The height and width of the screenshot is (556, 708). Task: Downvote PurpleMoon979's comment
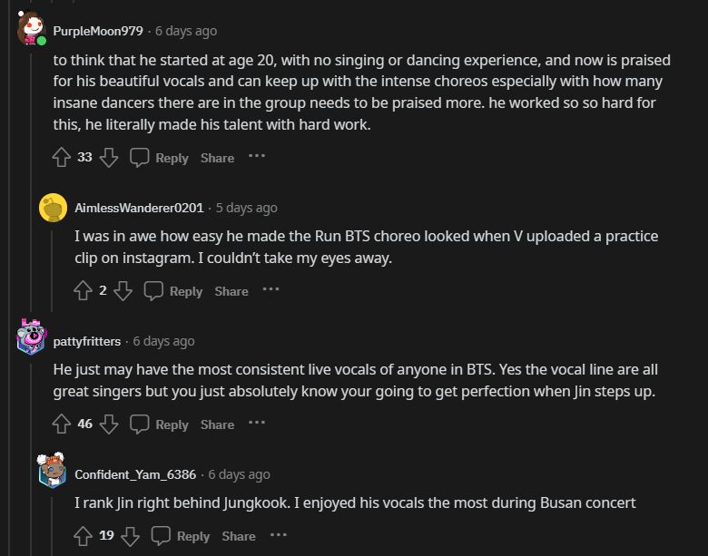(109, 158)
